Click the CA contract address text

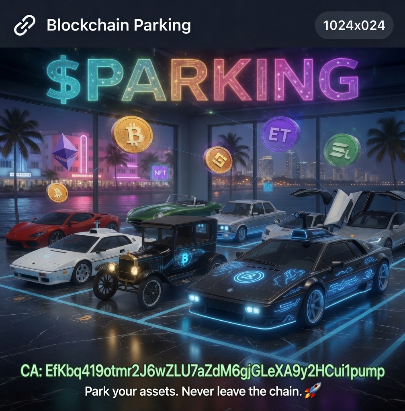pyautogui.click(x=202, y=370)
